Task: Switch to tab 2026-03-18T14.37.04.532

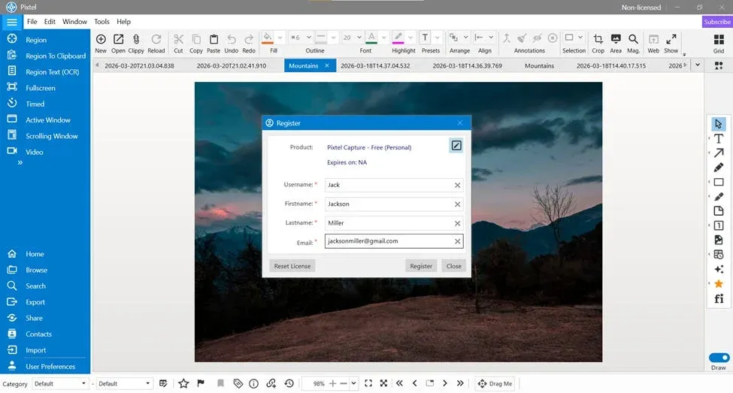Action: 375,66
